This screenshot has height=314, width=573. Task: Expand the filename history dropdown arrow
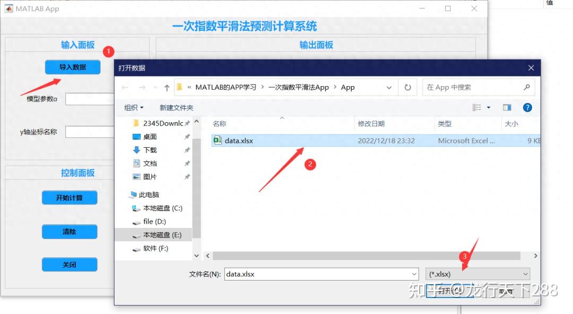[x=414, y=274]
